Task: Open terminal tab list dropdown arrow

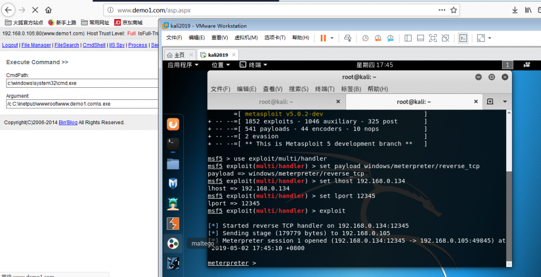Action: click(x=505, y=101)
